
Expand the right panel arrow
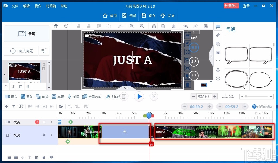[211, 56]
